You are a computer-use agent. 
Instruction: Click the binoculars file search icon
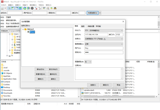(55, 8)
